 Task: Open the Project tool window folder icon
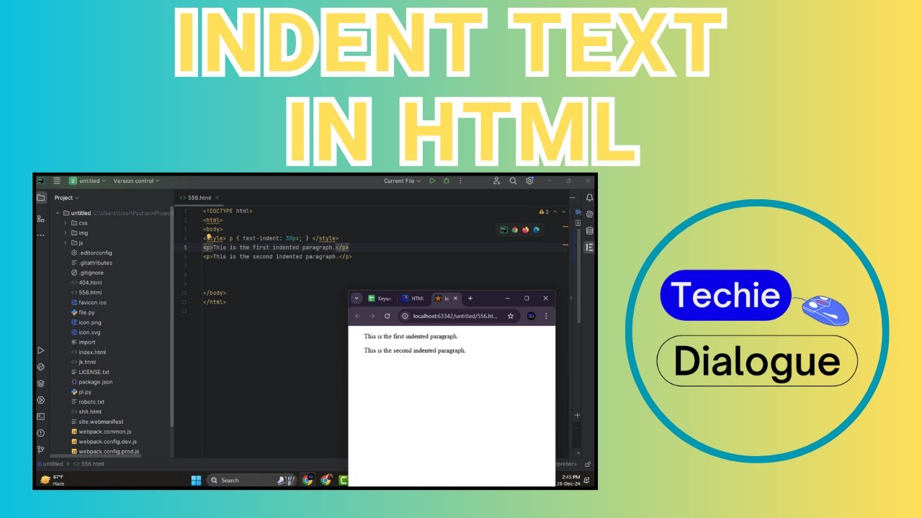click(x=41, y=198)
